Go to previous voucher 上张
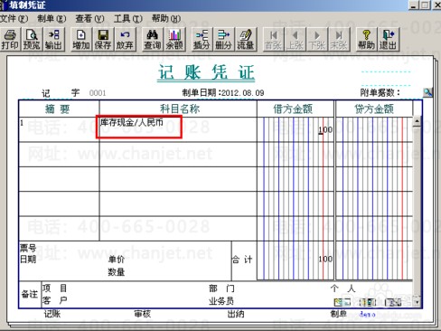This screenshot has width=441, height=331. (296, 39)
